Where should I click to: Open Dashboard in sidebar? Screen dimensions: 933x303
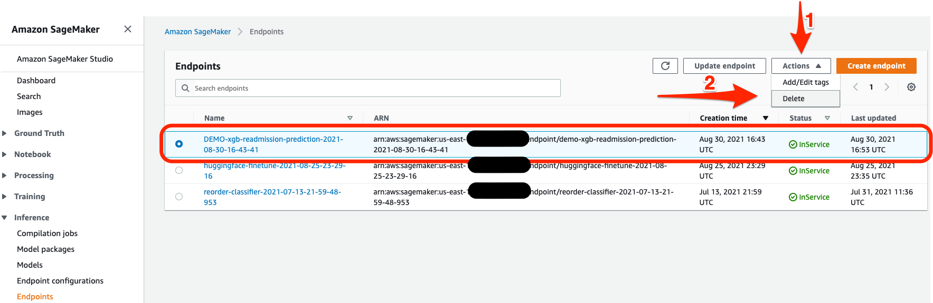(x=36, y=81)
